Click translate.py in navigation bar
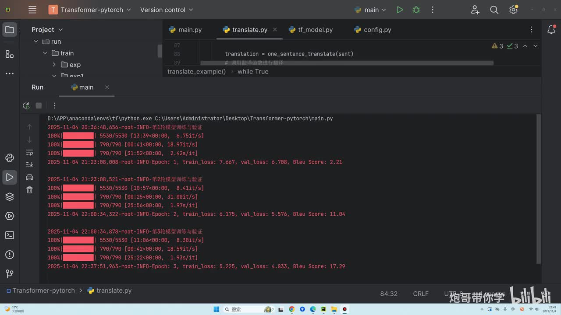 pyautogui.click(x=110, y=290)
